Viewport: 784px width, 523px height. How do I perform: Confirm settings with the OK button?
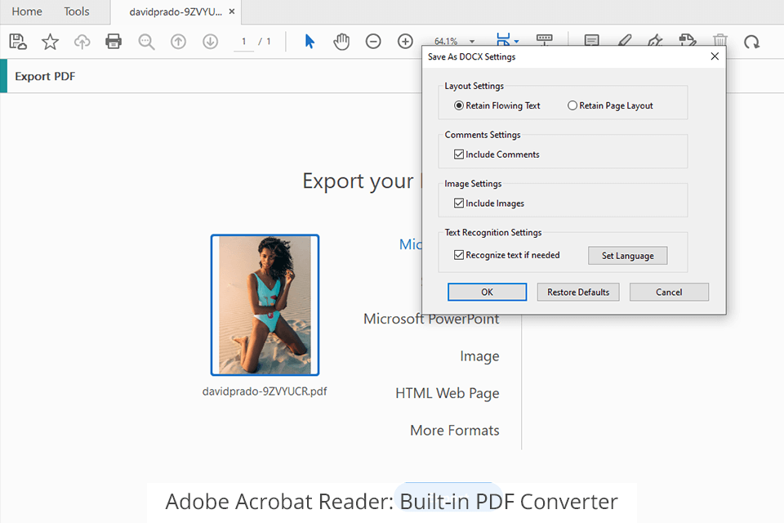pyautogui.click(x=487, y=293)
